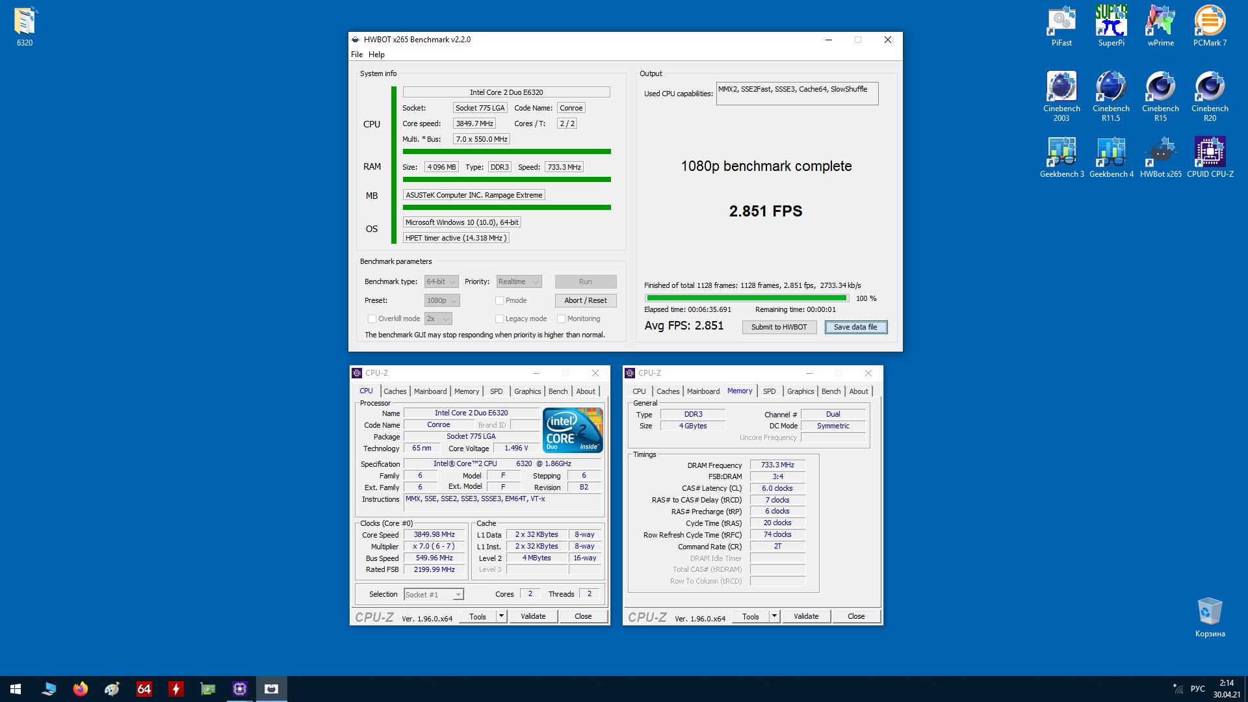
Task: Click the benchmark 100% progress bar
Action: tap(747, 298)
